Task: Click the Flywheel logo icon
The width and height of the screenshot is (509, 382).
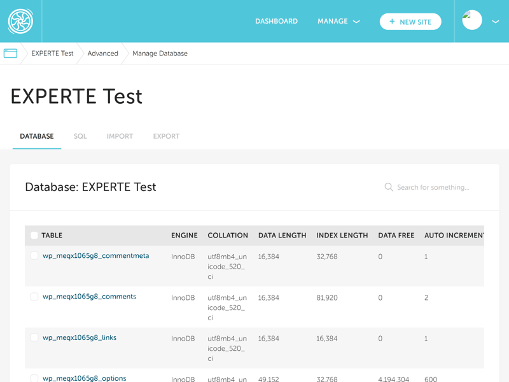Action: pyautogui.click(x=20, y=21)
